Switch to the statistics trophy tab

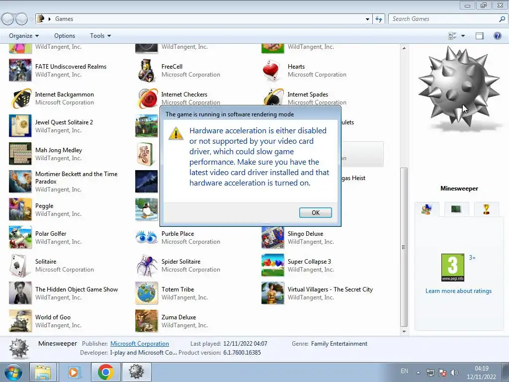click(486, 209)
